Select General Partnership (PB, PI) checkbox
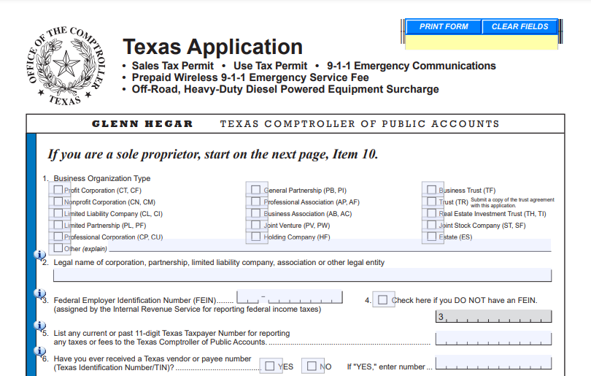 (255, 190)
